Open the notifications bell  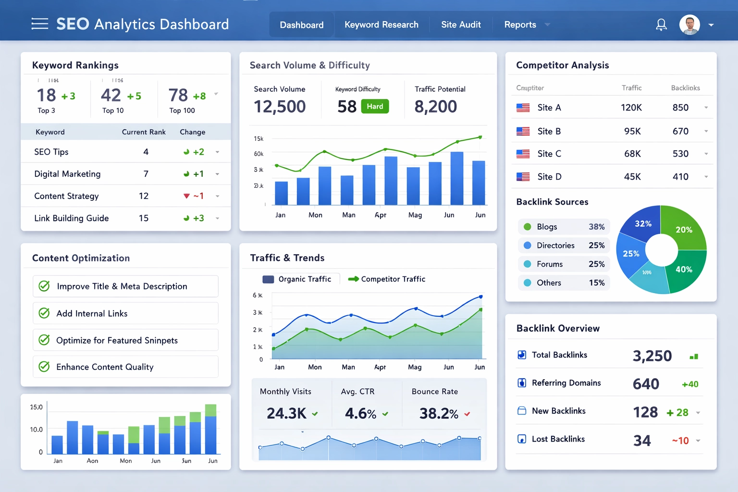[x=661, y=24]
